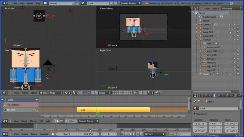Open the Nearest Frame snapping dropdown

88,121
